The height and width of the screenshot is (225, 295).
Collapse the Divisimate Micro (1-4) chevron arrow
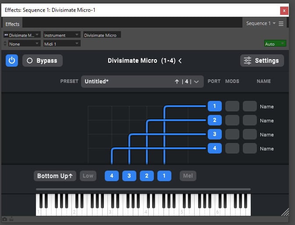pos(180,61)
